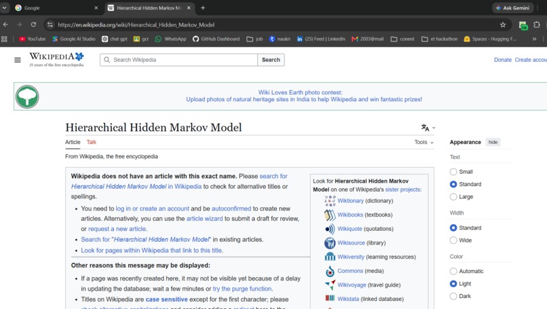
Task: Click the Wikiquote icon
Action: tap(330, 229)
